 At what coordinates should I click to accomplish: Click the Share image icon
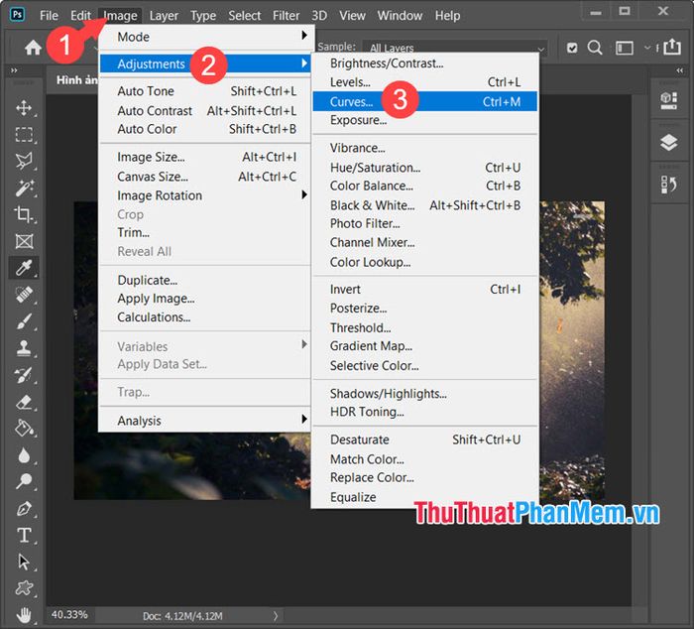coord(672,46)
